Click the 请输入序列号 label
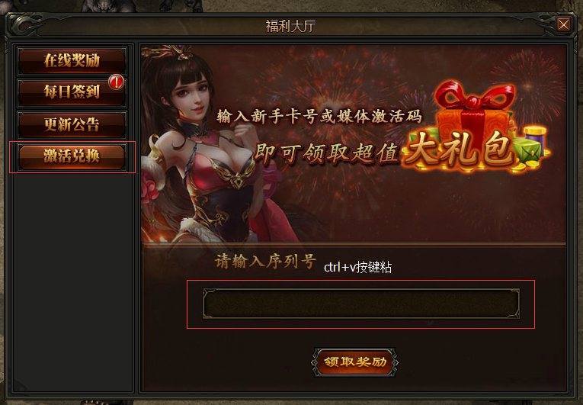 pos(265,262)
